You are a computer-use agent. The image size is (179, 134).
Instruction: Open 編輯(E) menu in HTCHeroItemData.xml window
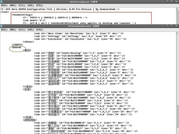13,29
